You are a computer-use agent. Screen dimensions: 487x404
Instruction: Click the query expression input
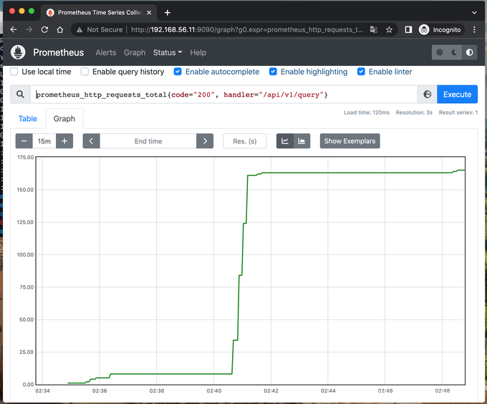point(223,95)
